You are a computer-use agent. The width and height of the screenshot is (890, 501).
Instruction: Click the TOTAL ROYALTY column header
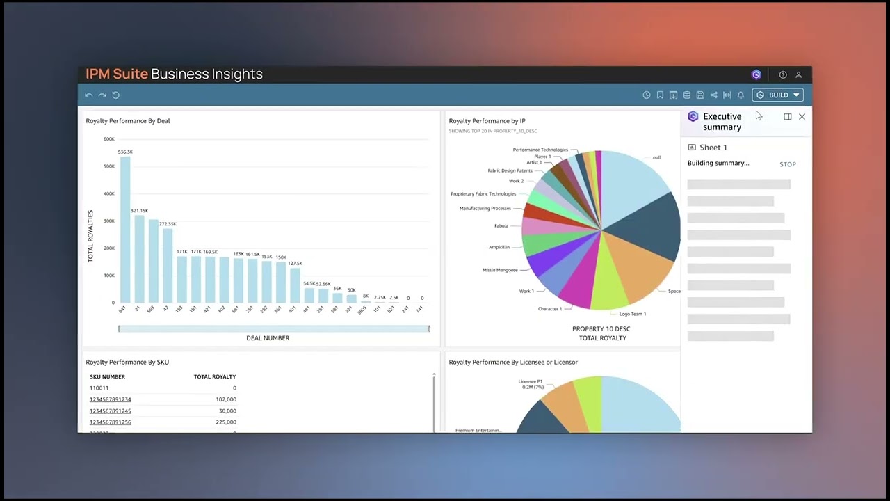[215, 376]
